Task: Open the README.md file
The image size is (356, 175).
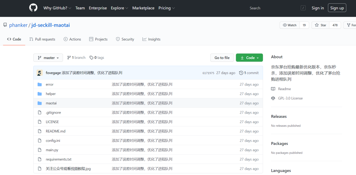Action: click(x=55, y=131)
